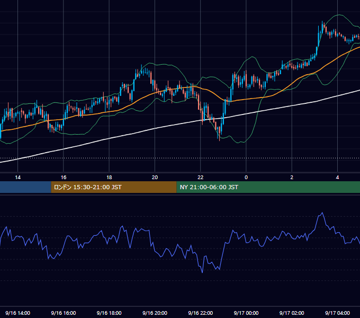Click the 9/16 20:00 timestamp label

coord(155,313)
